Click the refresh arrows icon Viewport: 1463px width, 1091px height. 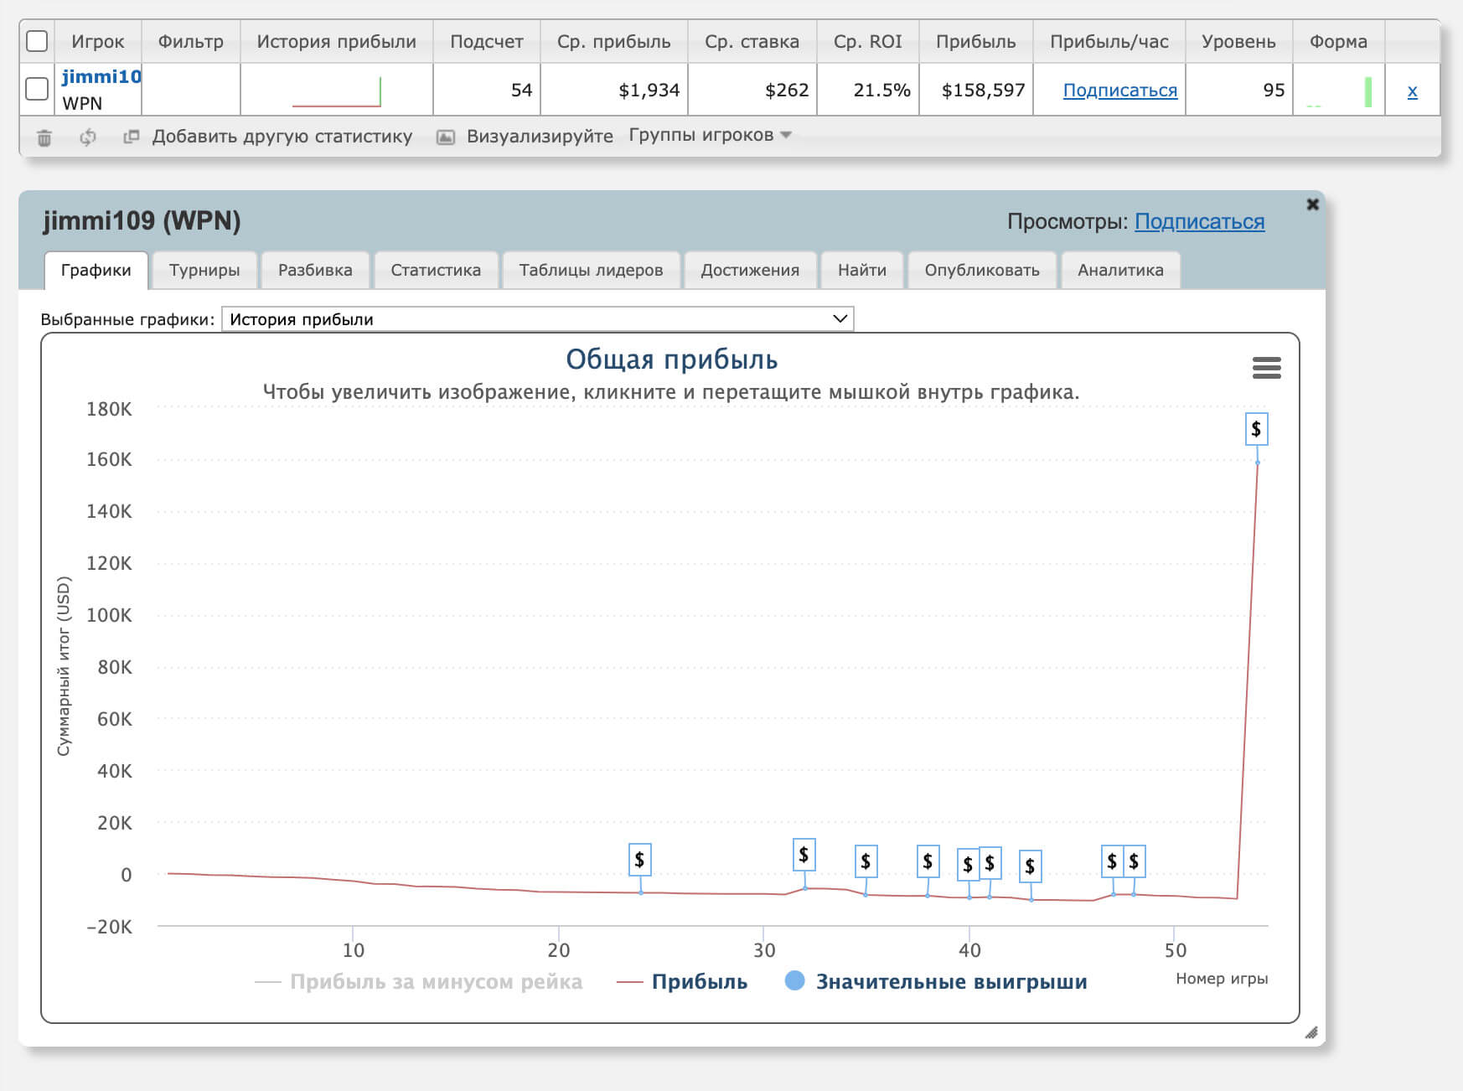88,137
